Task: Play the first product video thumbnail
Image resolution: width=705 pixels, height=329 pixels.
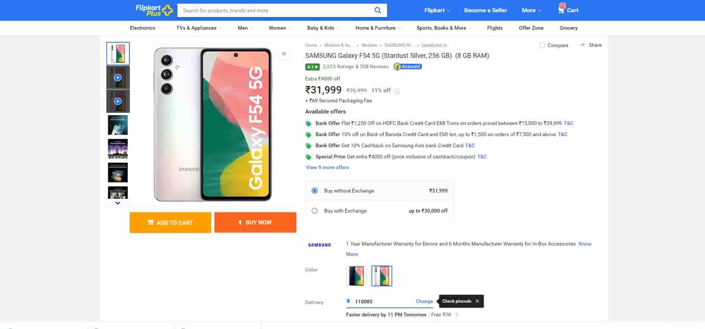Action: click(118, 78)
